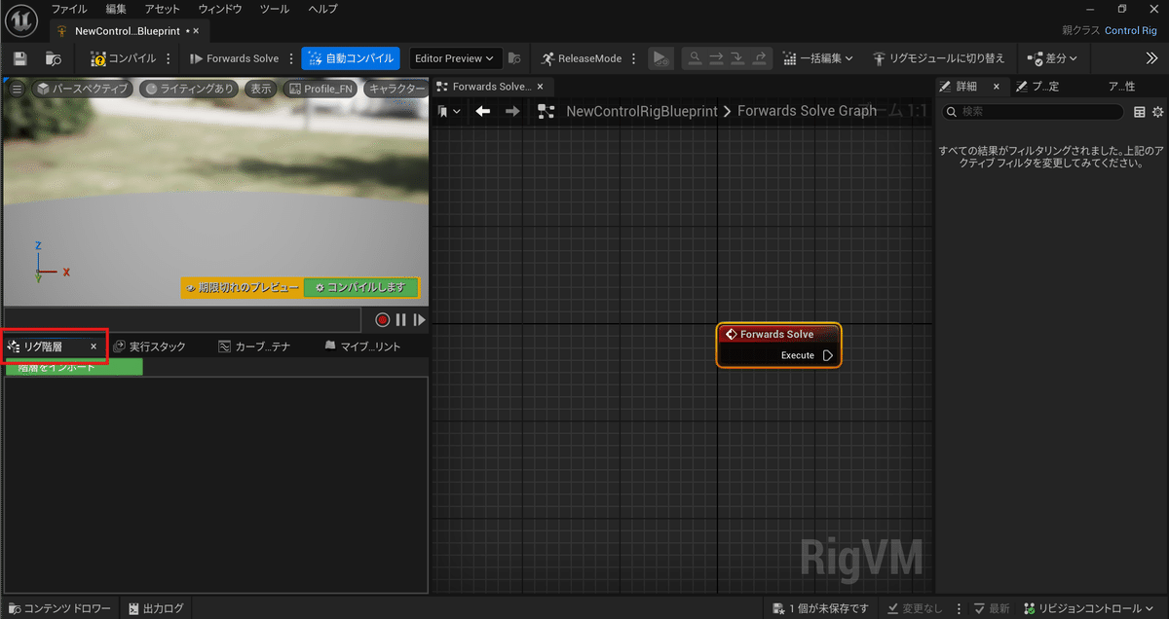Click the graph breadcrumb root icon
The image size is (1169, 619).
546,112
